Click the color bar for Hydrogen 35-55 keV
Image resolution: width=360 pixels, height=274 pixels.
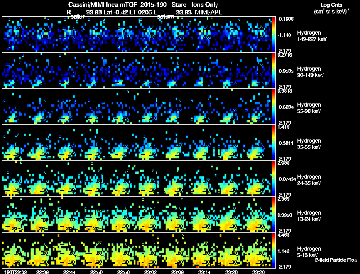pyautogui.click(x=274, y=142)
